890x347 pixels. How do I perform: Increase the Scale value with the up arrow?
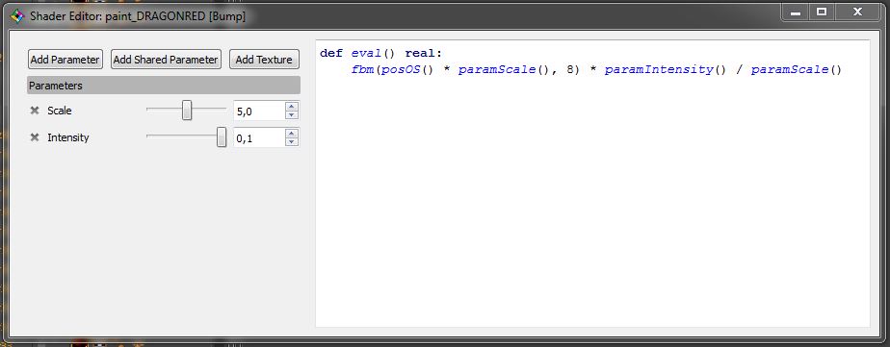292,106
